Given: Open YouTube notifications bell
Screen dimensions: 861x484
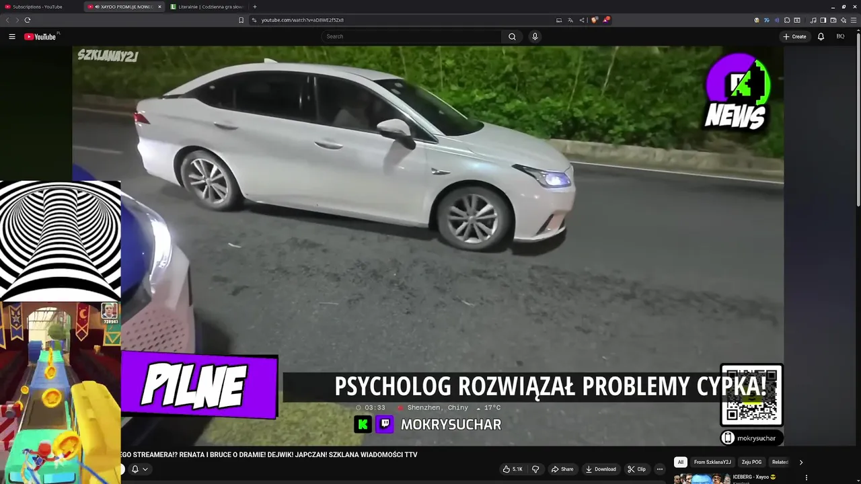Looking at the screenshot, I should tap(821, 36).
